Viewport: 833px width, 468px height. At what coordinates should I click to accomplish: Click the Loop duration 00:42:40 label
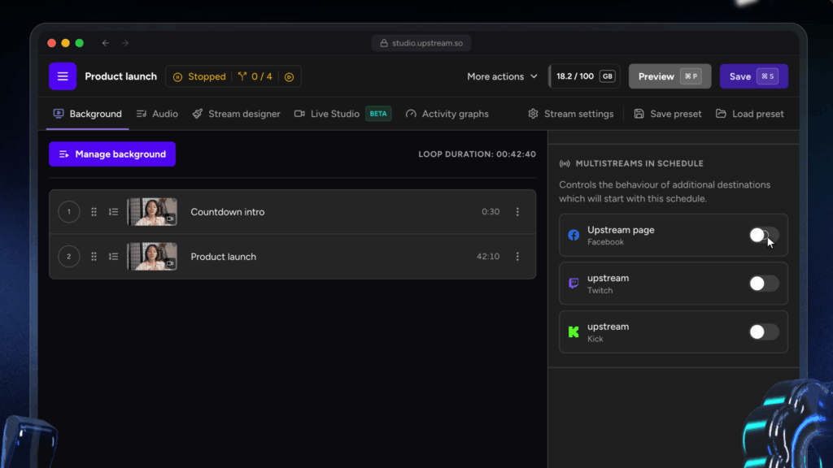[x=477, y=154]
